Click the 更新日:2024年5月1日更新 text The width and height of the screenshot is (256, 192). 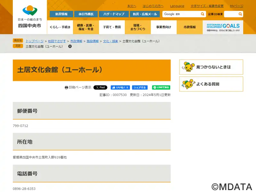(150, 95)
